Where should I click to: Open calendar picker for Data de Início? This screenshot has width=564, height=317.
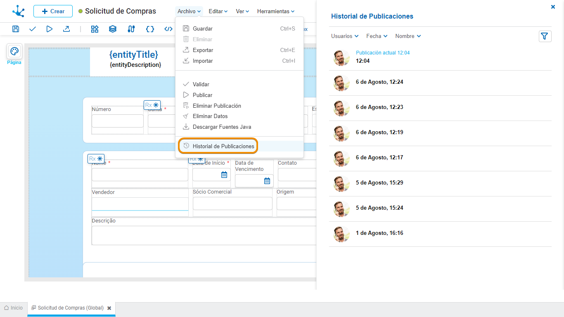224,175
